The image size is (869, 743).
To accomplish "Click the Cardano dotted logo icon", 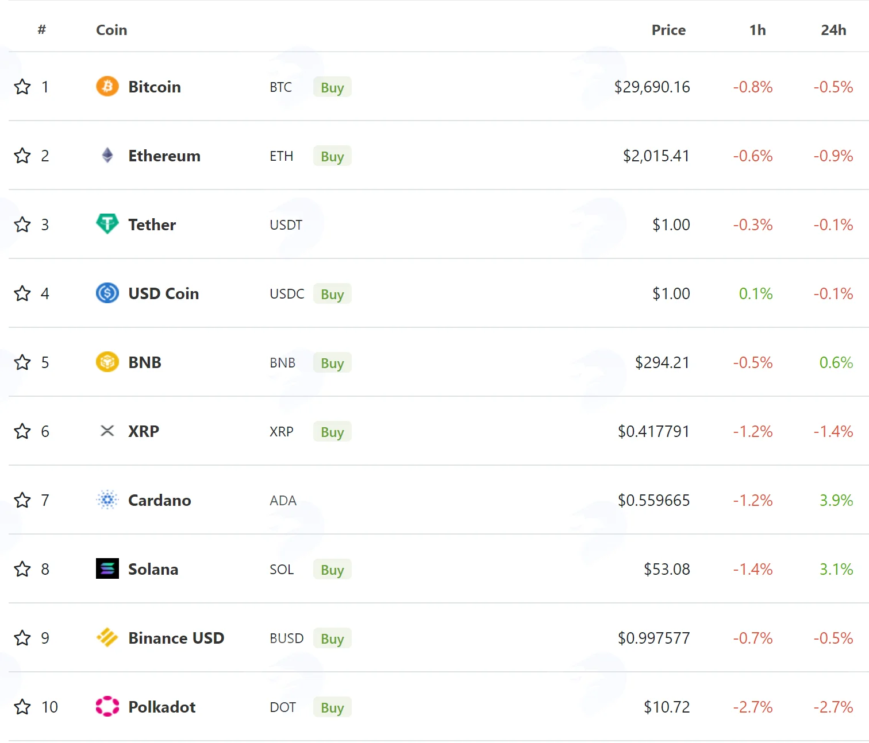I will [x=107, y=500].
